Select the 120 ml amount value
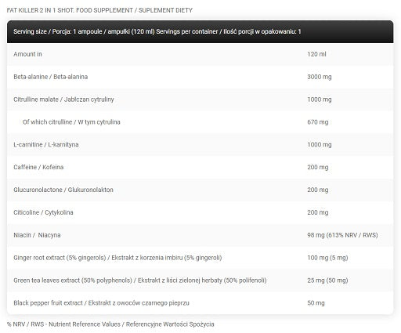Screen dimensions: 401x333 coord(316,54)
